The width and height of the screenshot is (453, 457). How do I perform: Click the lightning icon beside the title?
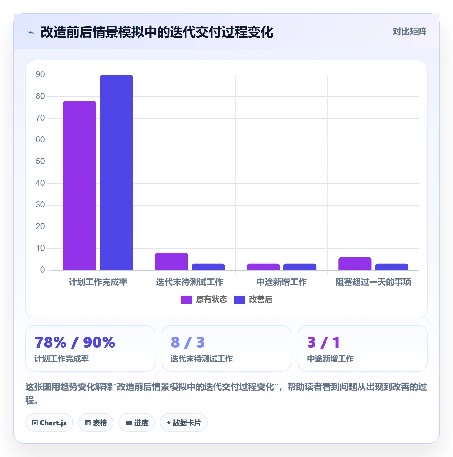pyautogui.click(x=31, y=32)
